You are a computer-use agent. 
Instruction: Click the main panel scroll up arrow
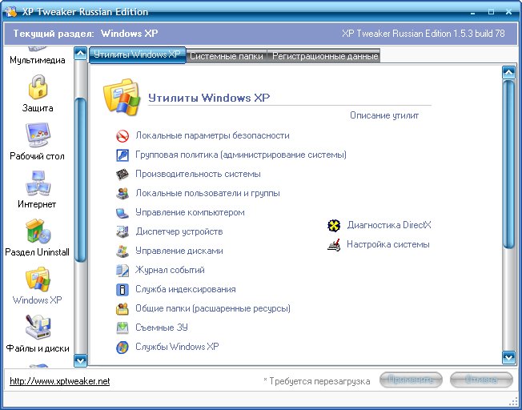[508, 72]
